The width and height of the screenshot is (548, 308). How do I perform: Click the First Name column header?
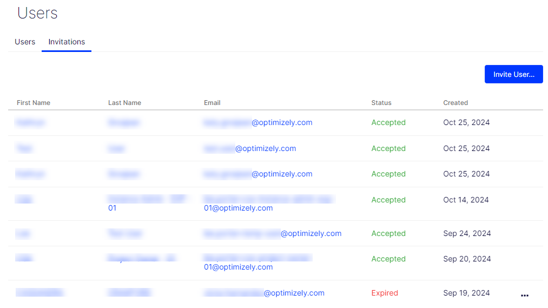click(34, 103)
